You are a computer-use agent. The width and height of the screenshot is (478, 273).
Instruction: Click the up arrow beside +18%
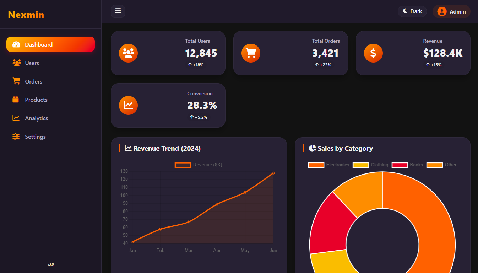[x=190, y=65]
